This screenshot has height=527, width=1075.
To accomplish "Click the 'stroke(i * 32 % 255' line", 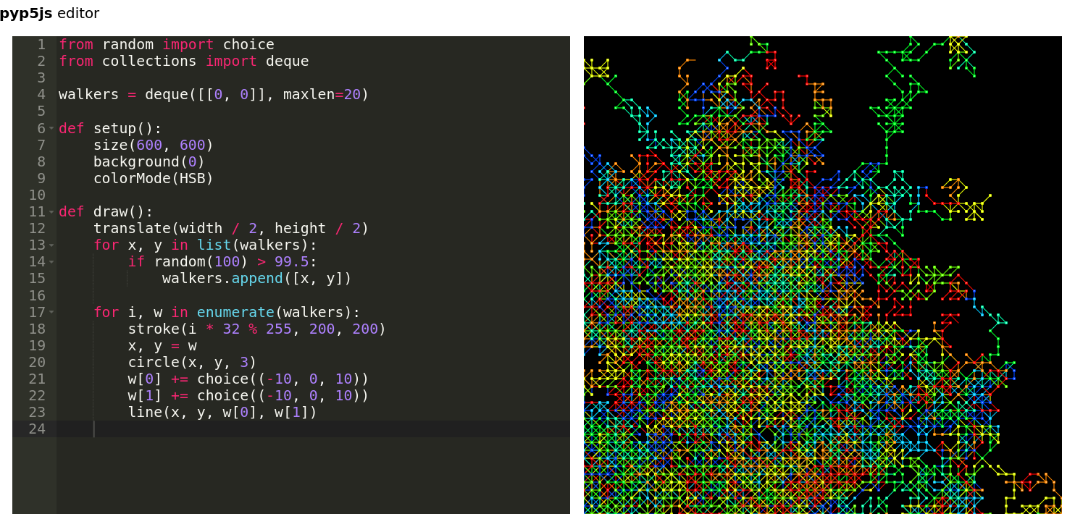I will [x=257, y=329].
